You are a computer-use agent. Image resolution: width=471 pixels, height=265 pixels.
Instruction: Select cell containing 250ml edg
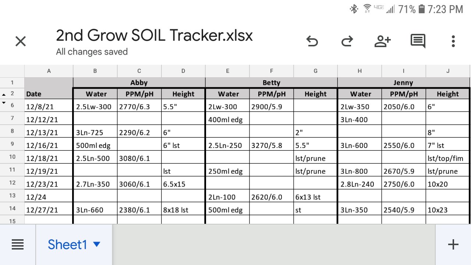[x=227, y=170]
